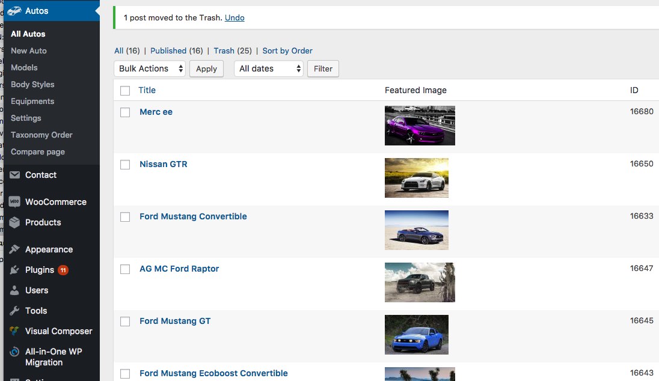Open the Merc ee post title
The height and width of the screenshot is (381, 659).
156,112
